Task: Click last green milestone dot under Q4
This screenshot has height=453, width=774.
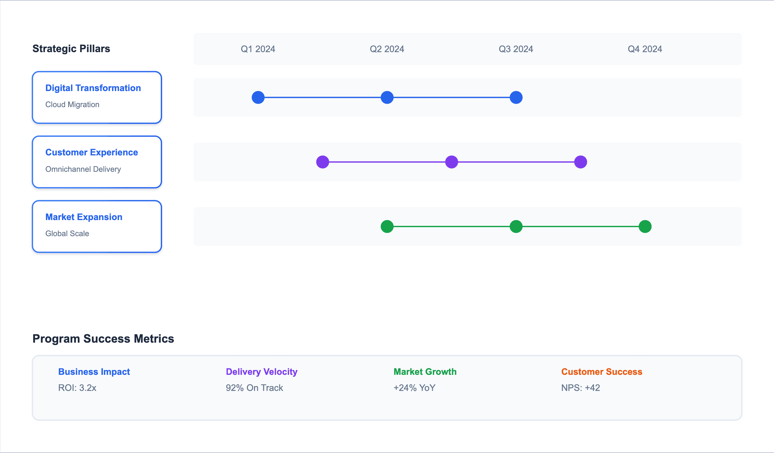Action: (645, 226)
